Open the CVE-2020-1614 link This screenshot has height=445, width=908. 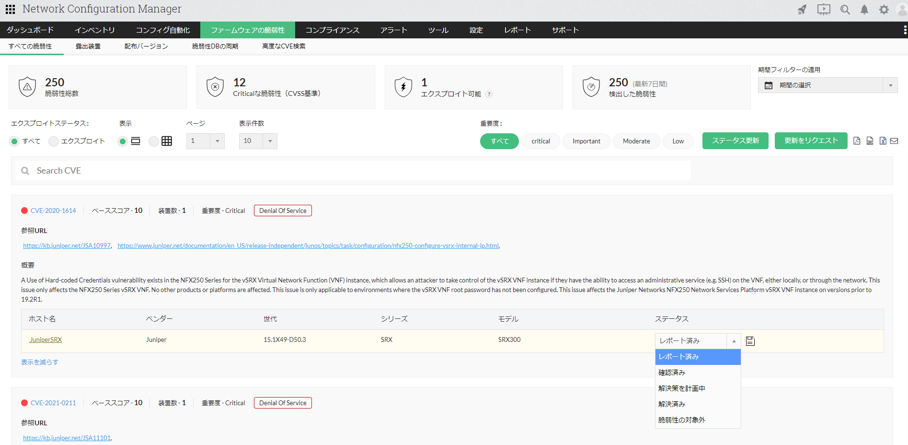[53, 211]
